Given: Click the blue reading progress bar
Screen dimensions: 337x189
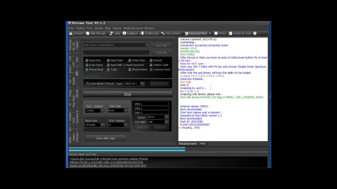Looking at the screenshot, I should tap(127, 149).
